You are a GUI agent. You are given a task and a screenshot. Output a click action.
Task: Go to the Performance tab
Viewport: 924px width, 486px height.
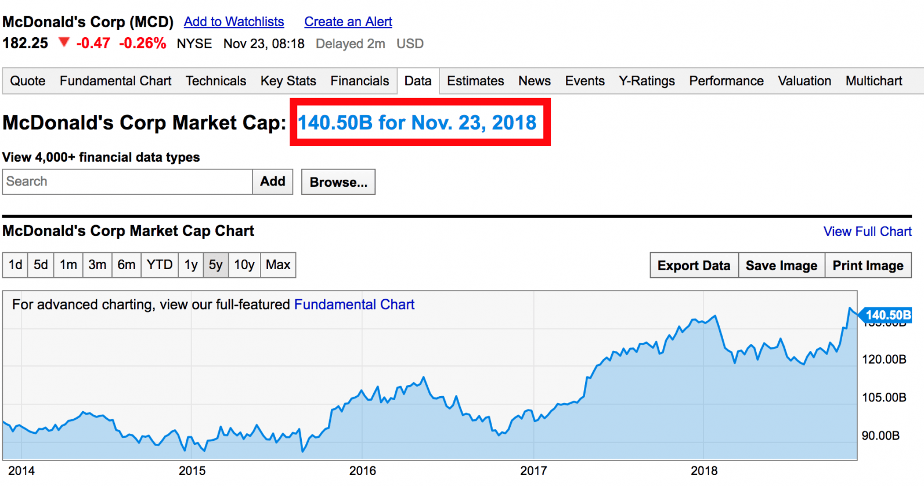727,81
